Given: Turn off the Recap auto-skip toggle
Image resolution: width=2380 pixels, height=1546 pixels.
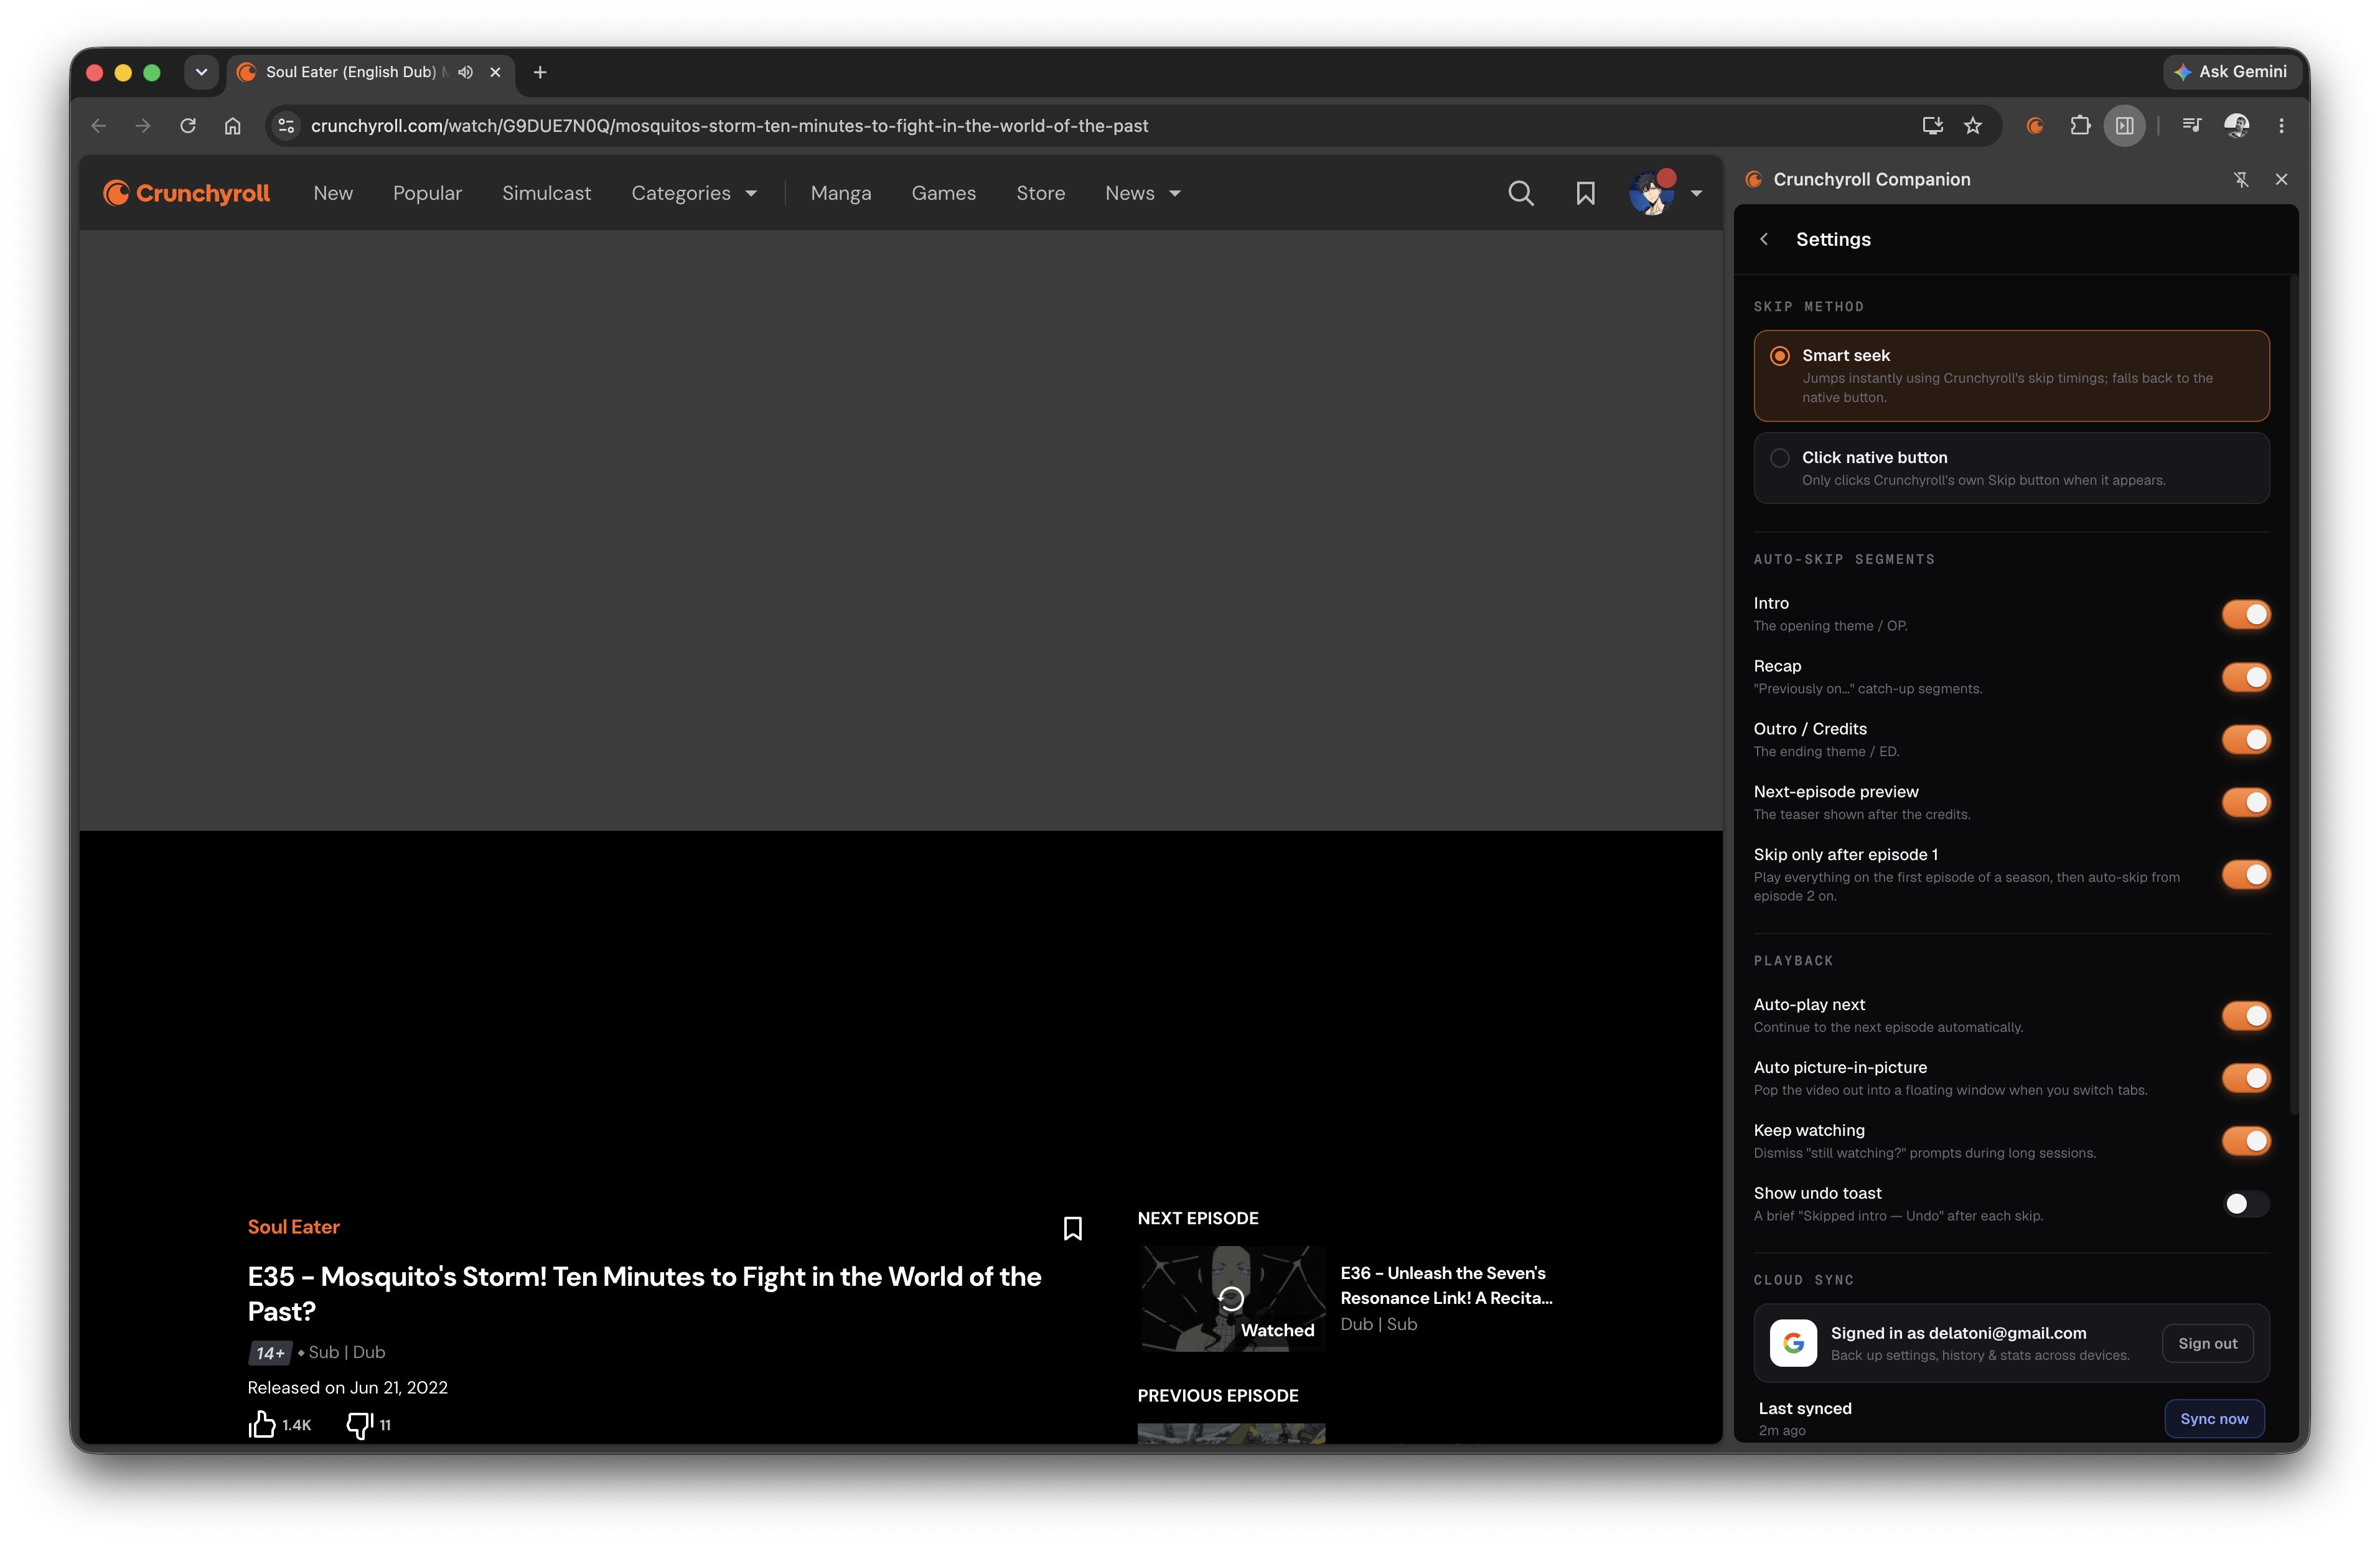Looking at the screenshot, I should [x=2246, y=677].
